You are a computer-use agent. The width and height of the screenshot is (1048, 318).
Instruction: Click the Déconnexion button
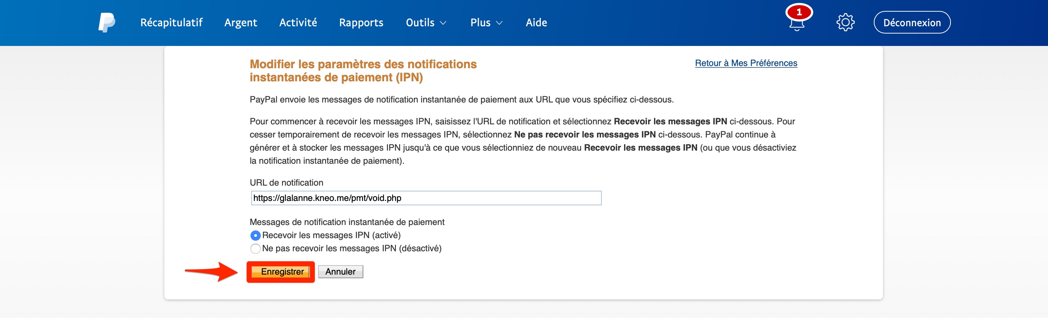point(912,22)
